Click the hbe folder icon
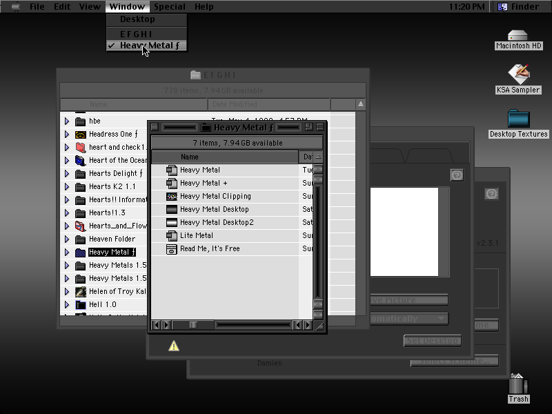Viewport: 552px width, 414px height. 81,121
